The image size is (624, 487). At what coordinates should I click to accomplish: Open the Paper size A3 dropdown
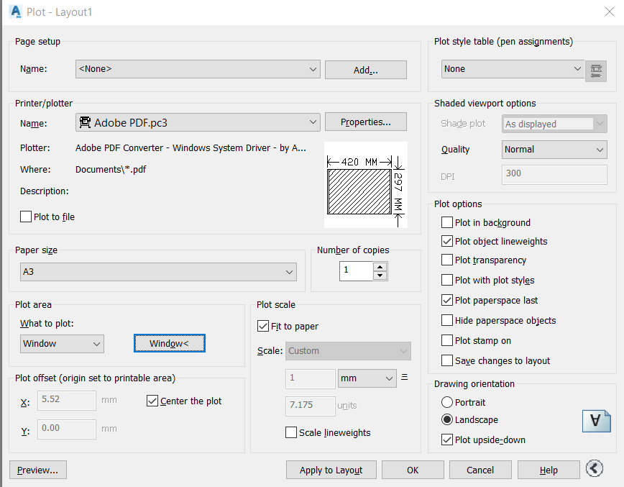pyautogui.click(x=159, y=272)
